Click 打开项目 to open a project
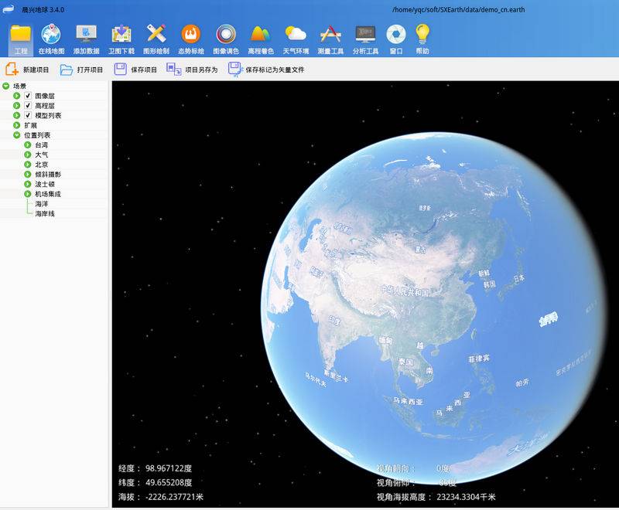 click(82, 70)
